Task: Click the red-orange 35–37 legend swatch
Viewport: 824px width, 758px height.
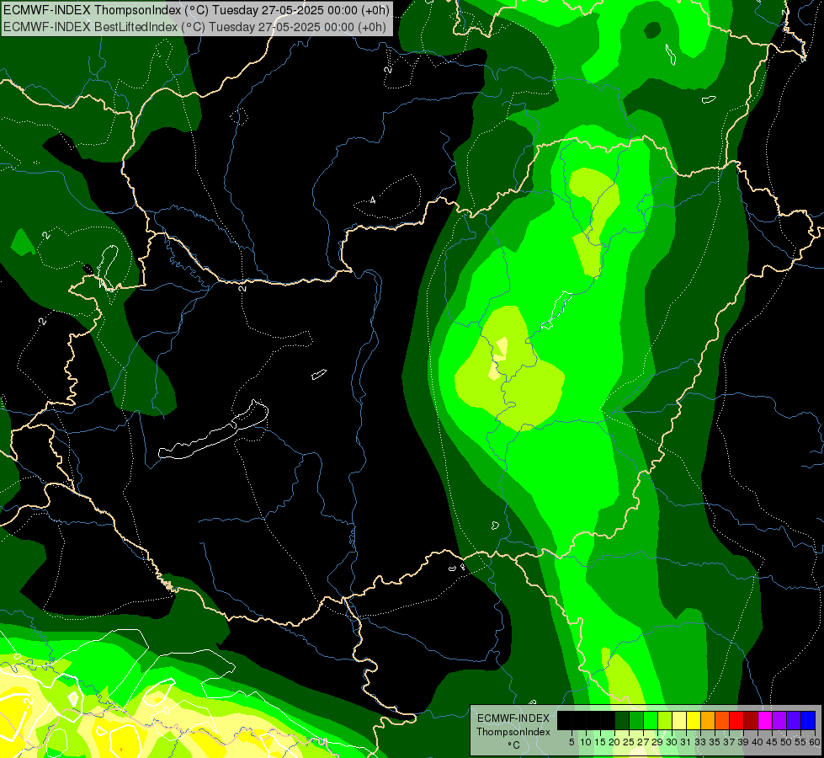Action: pyautogui.click(x=722, y=720)
